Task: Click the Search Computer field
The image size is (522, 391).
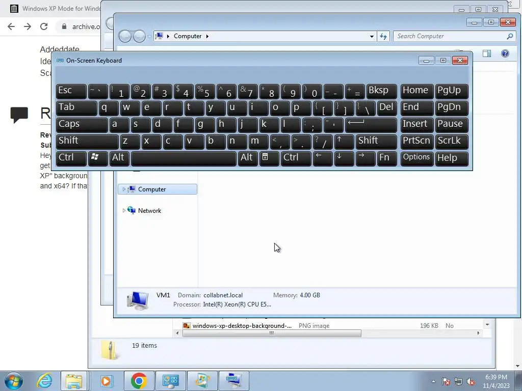Action: click(x=450, y=36)
